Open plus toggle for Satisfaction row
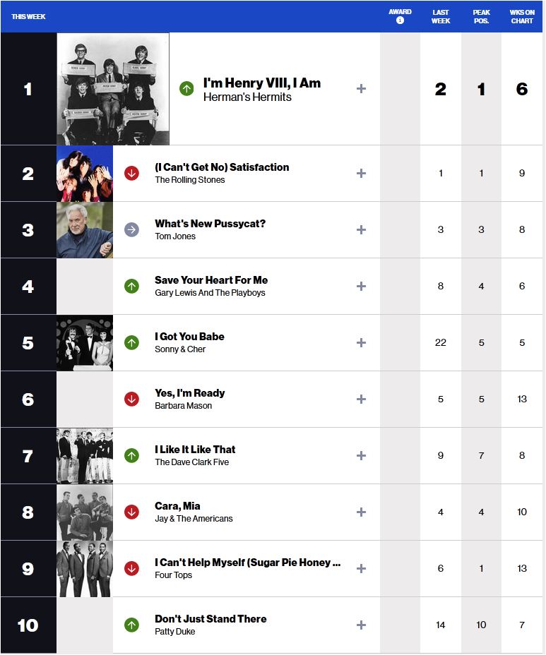This screenshot has height=655, width=546. [x=361, y=173]
